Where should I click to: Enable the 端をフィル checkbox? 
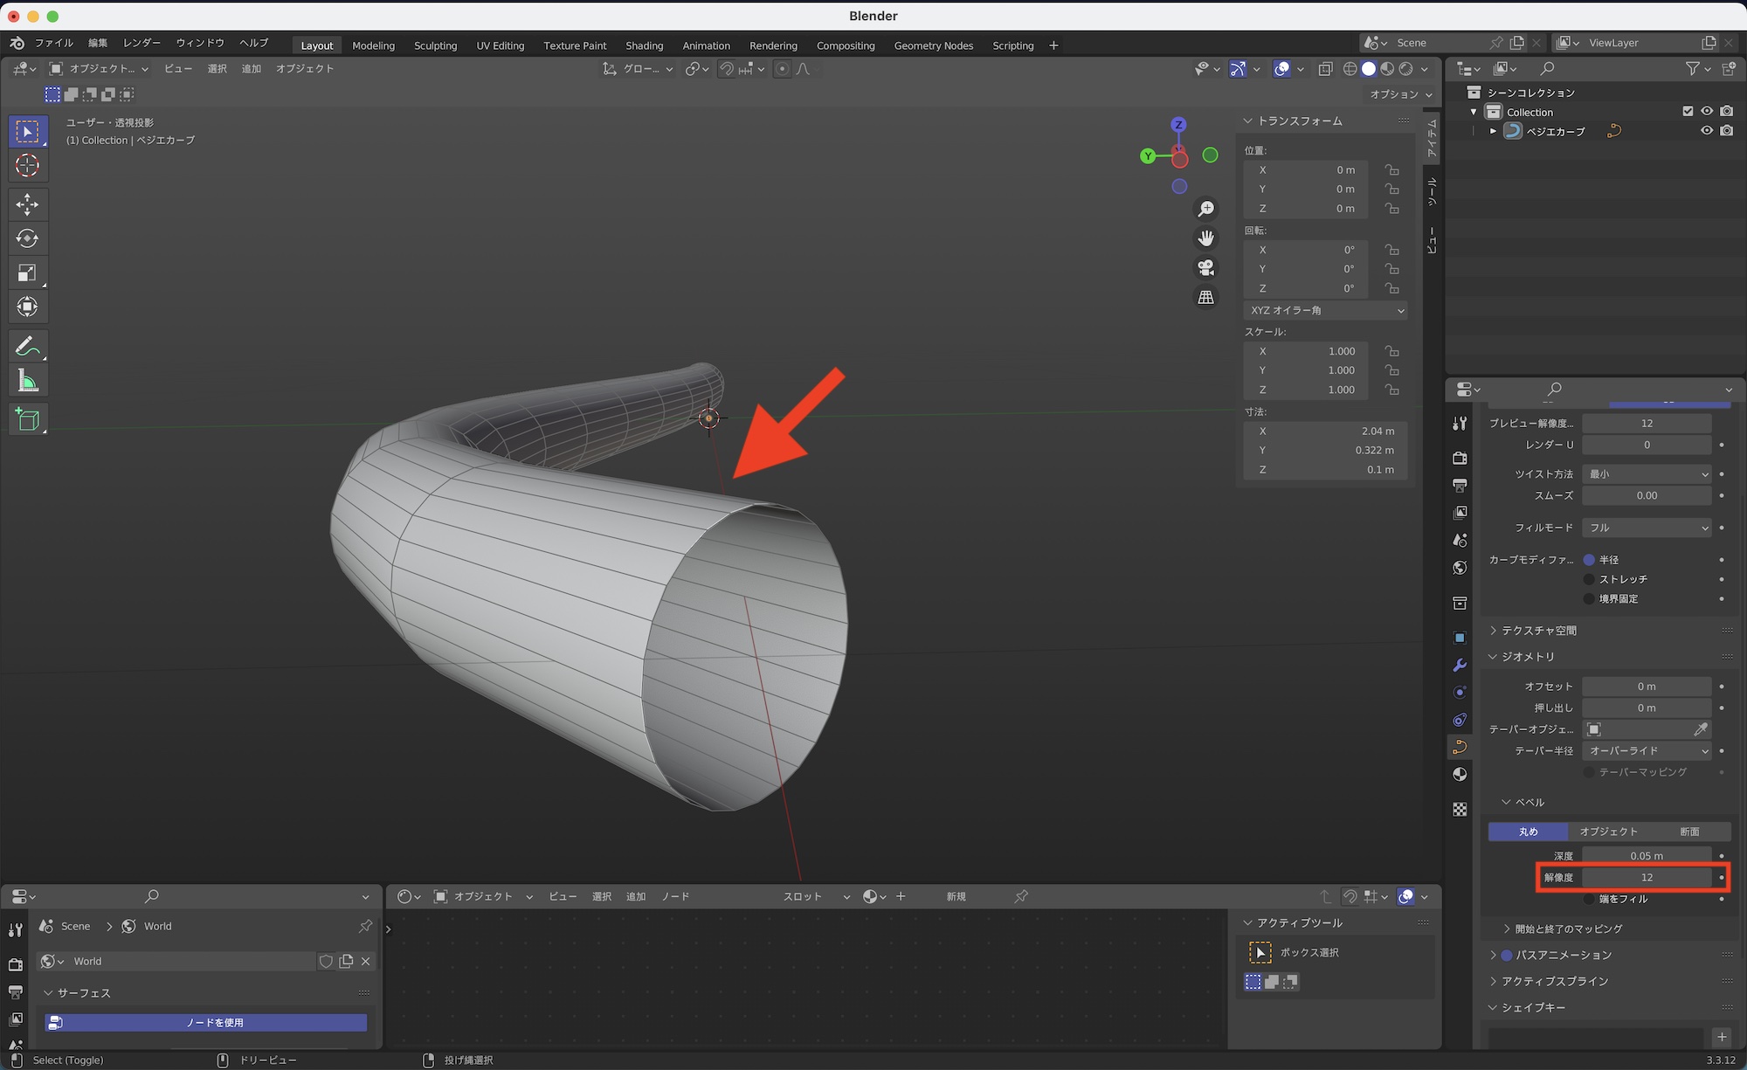[1590, 899]
